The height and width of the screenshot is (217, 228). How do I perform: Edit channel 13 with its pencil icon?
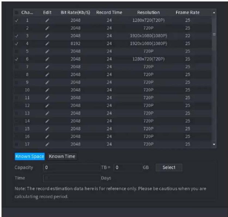tap(47, 113)
